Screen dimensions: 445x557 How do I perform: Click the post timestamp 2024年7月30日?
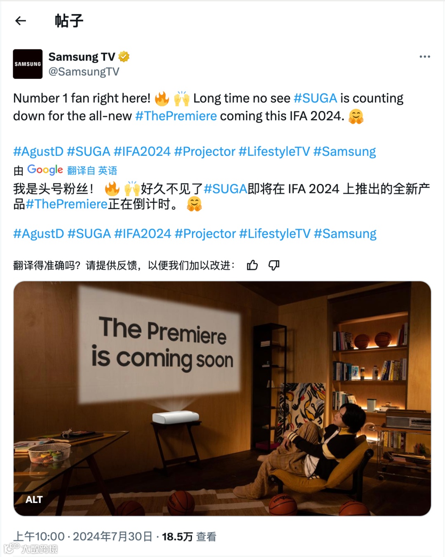coord(112,536)
